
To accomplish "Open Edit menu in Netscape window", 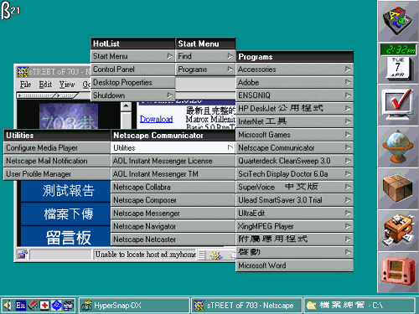I will pos(45,85).
